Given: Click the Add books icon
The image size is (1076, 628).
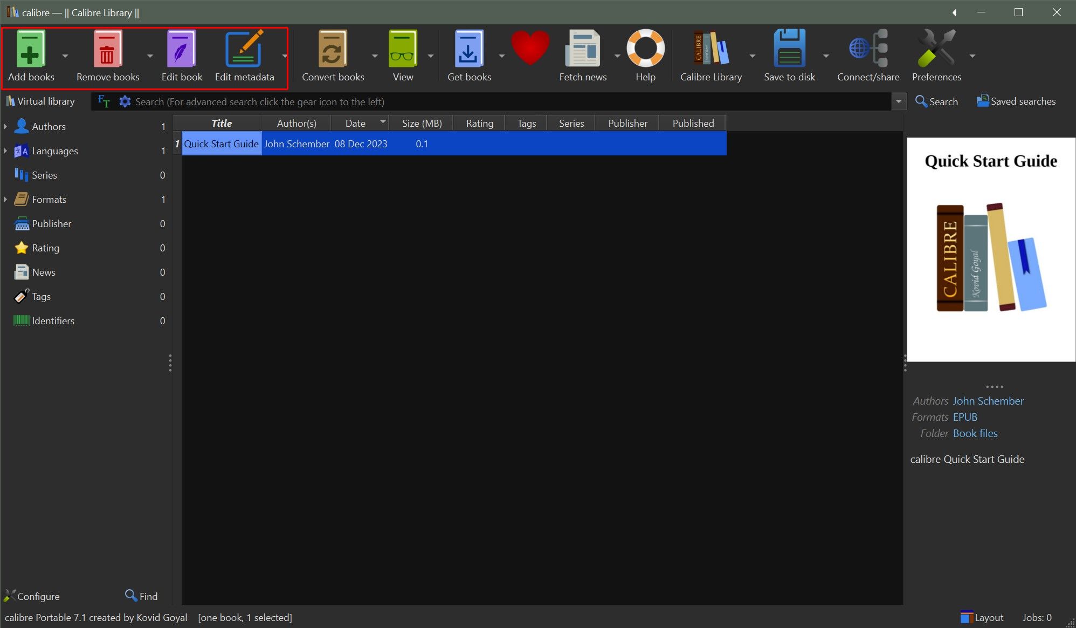Looking at the screenshot, I should pyautogui.click(x=30, y=49).
